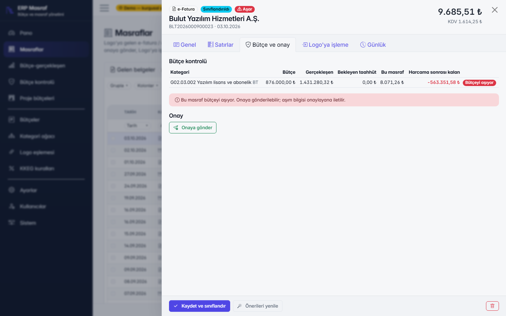The height and width of the screenshot is (316, 506).
Task: Click the e-Fatura document badge
Action: (x=183, y=9)
